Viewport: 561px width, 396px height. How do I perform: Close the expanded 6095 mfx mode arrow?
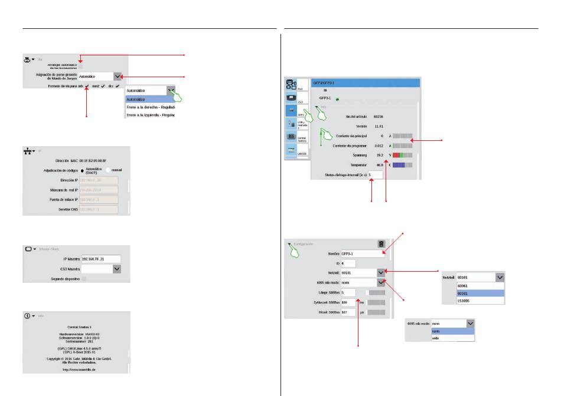(x=470, y=323)
